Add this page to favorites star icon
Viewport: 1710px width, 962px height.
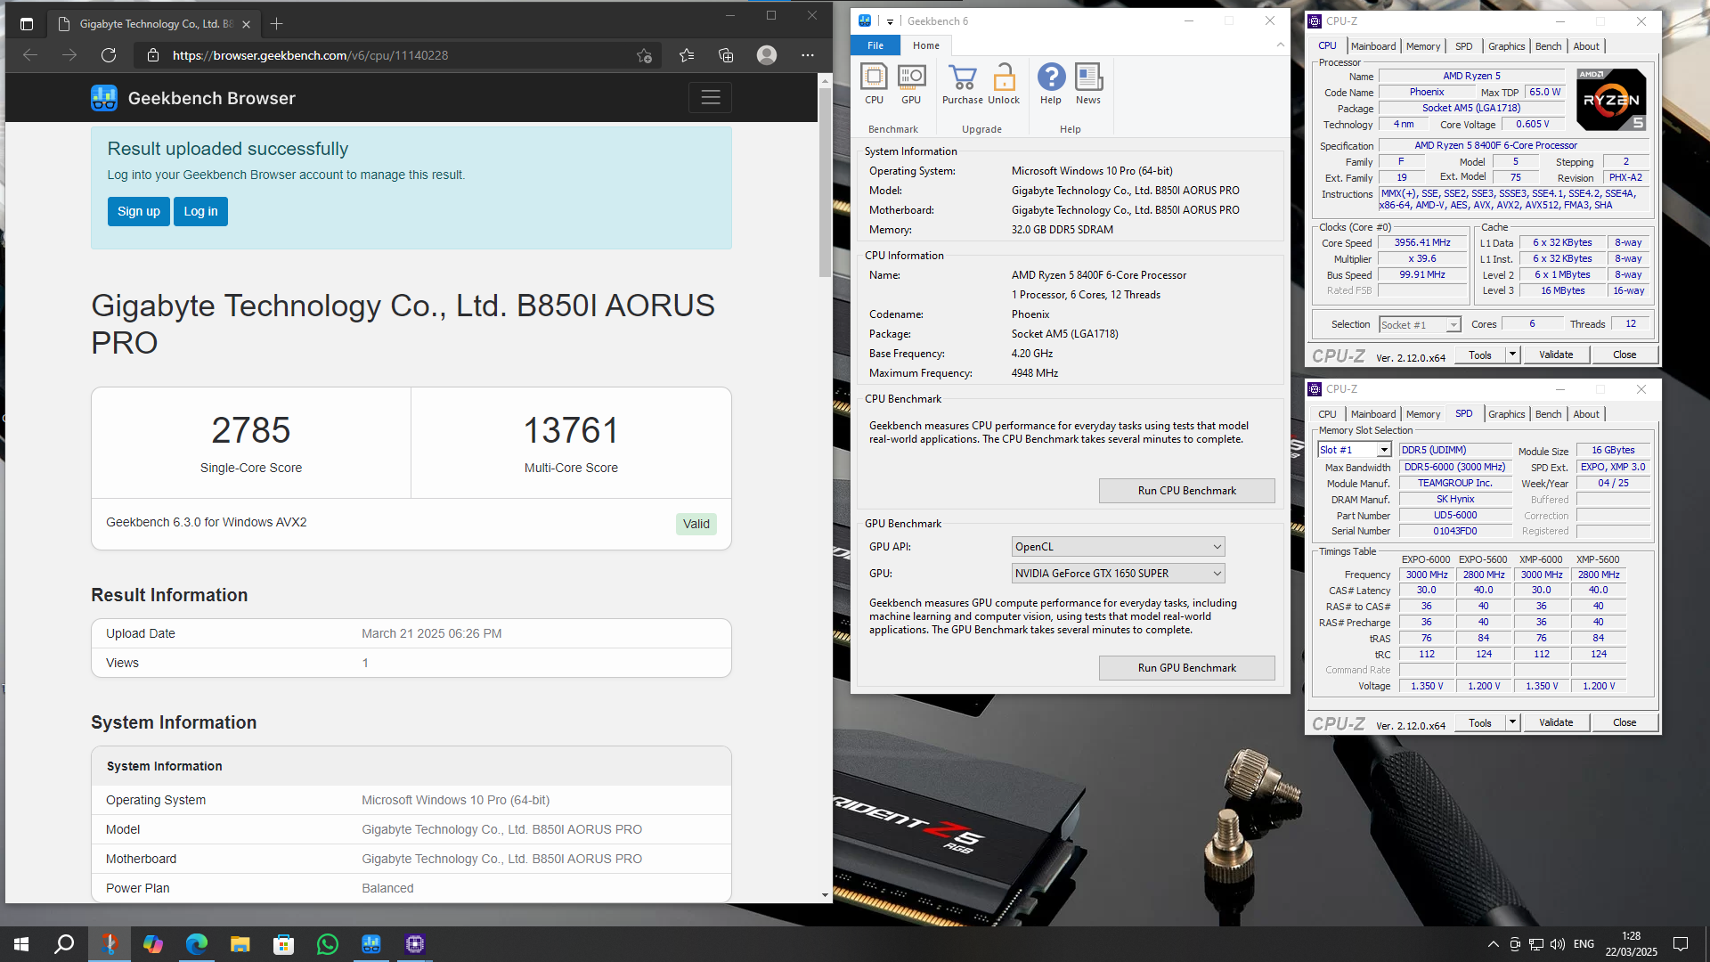point(645,55)
